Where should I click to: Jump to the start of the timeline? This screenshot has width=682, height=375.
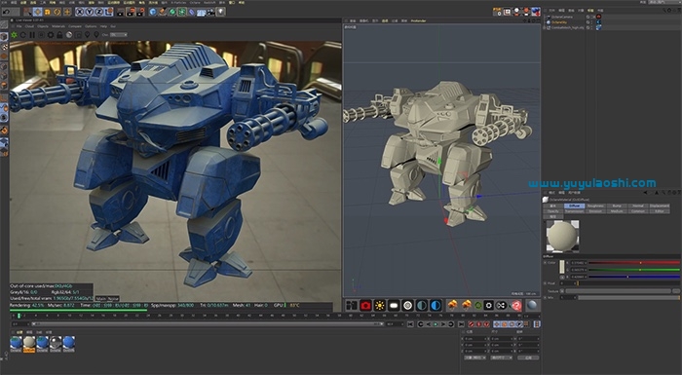(410, 324)
